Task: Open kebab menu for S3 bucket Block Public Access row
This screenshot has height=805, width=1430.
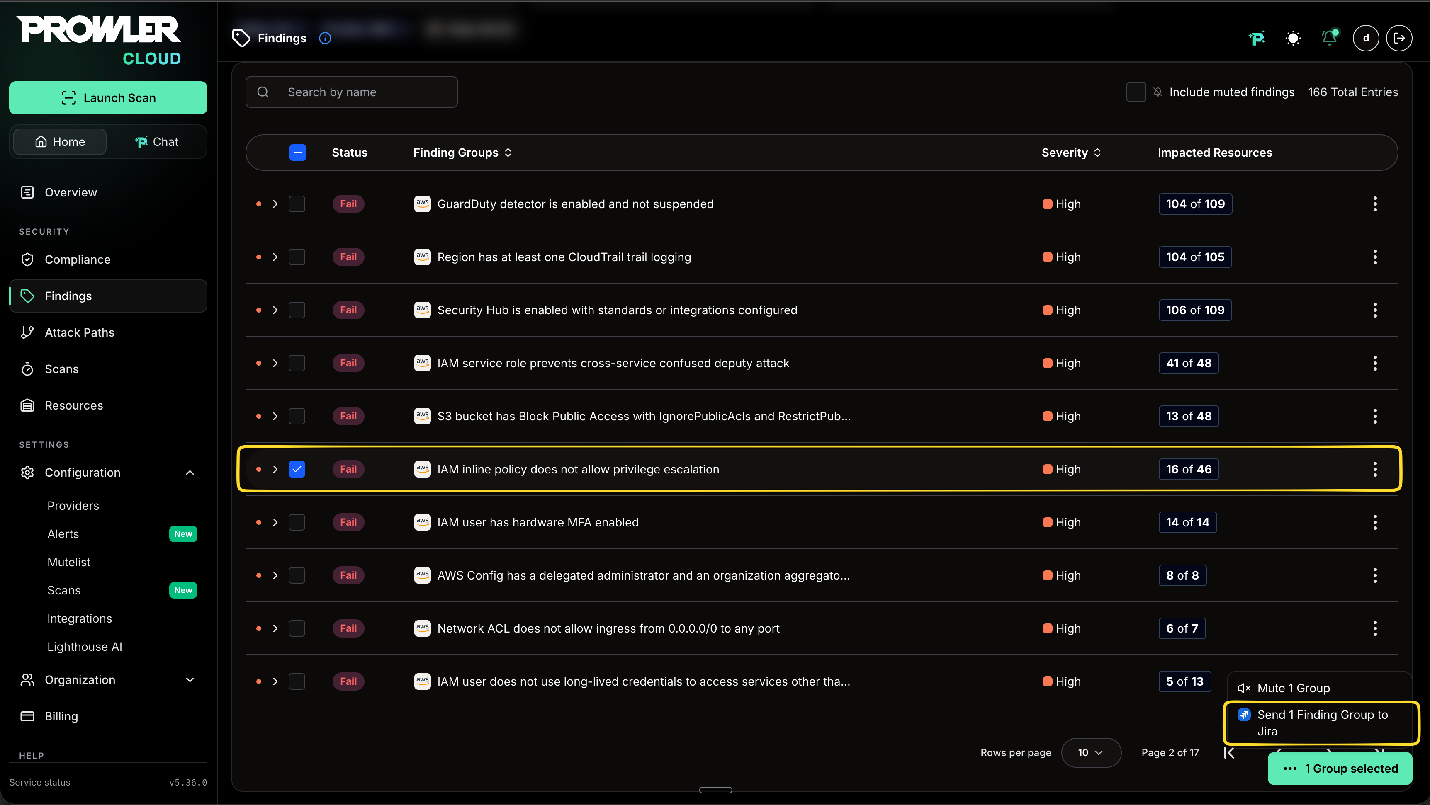Action: tap(1375, 416)
